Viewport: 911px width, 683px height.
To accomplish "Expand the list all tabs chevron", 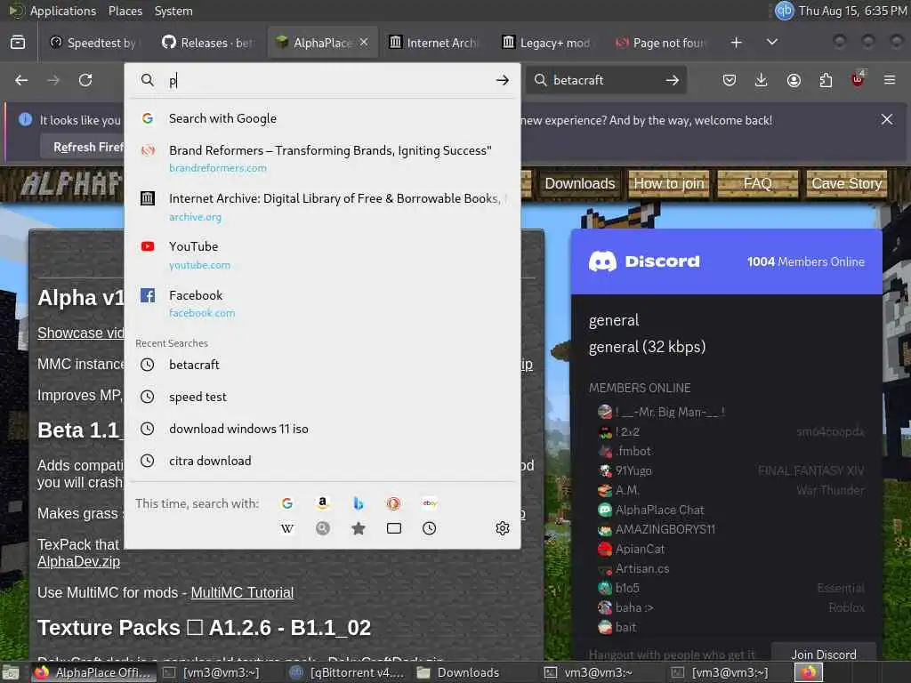I will coord(772,43).
